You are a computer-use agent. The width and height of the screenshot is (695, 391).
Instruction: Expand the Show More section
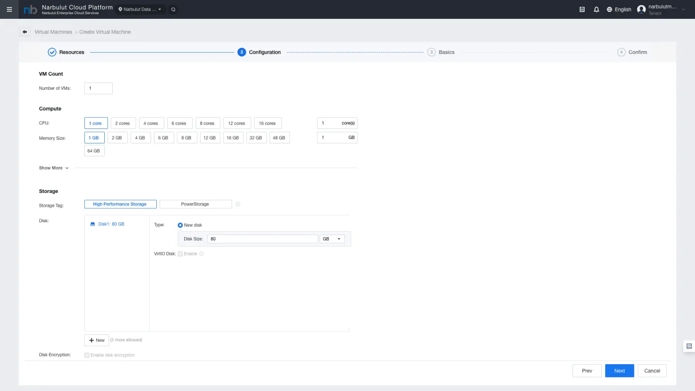(54, 168)
